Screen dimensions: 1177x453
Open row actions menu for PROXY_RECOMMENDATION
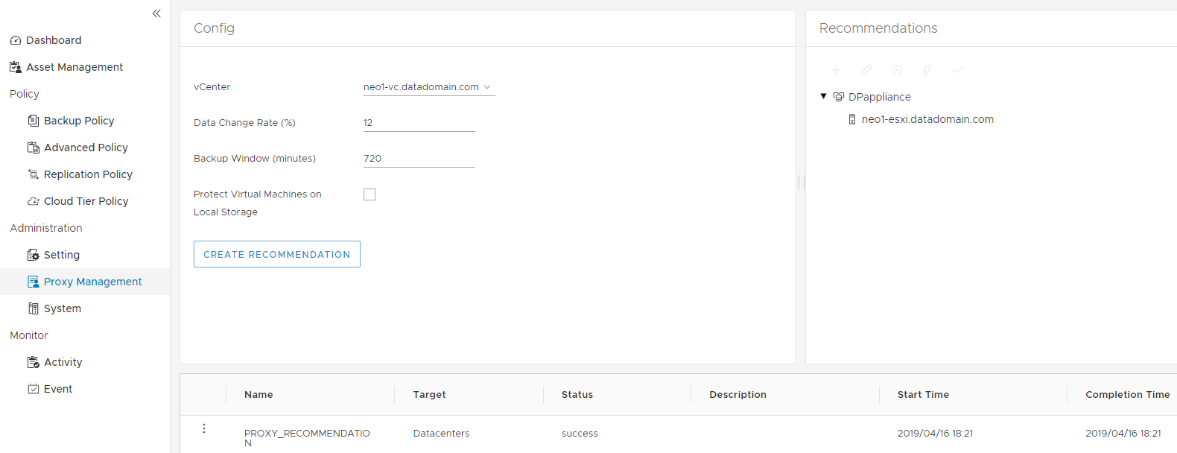pos(204,428)
